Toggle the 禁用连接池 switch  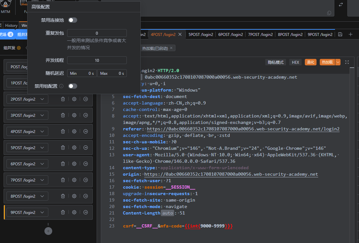pyautogui.click(x=72, y=20)
